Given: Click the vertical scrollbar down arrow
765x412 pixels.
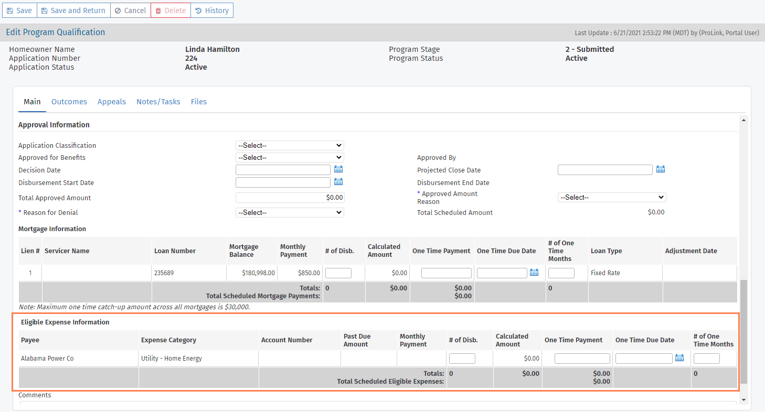Looking at the screenshot, I should [x=743, y=400].
